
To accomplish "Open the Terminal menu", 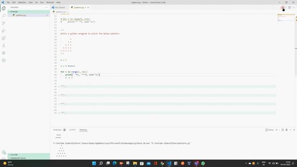I will pyautogui.click(x=50, y=2).
